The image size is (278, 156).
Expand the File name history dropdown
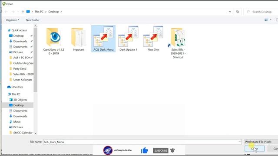(x=239, y=142)
